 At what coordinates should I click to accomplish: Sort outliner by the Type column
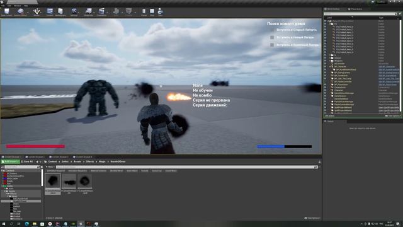tap(381, 18)
